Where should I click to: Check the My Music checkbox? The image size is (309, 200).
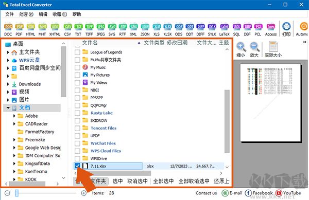pyautogui.click(x=77, y=67)
